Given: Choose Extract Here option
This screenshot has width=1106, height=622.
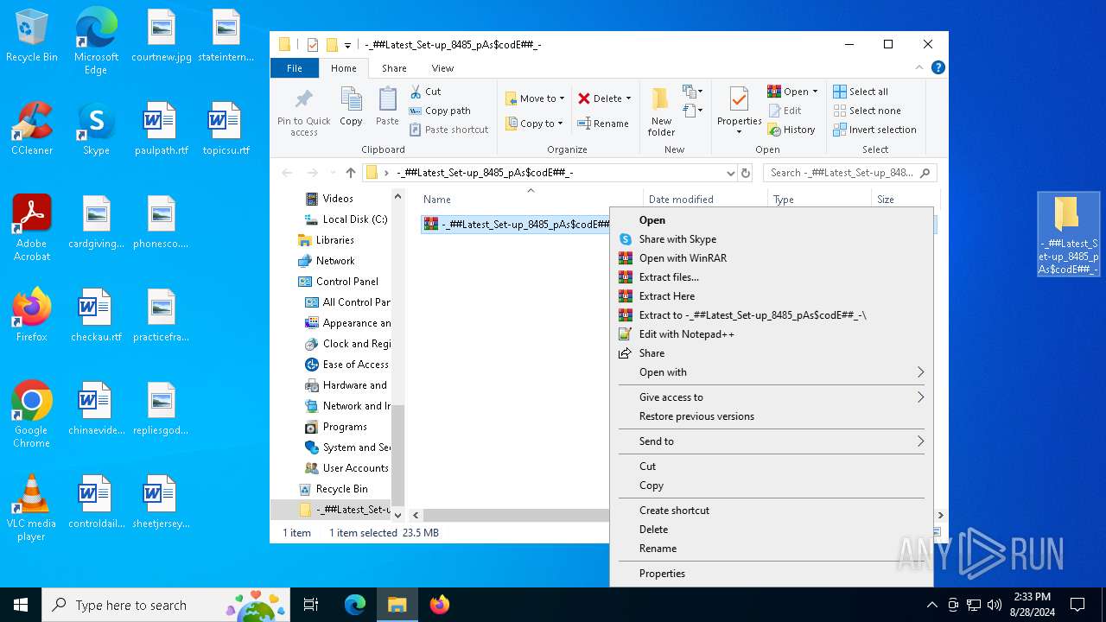Looking at the screenshot, I should click(771, 296).
